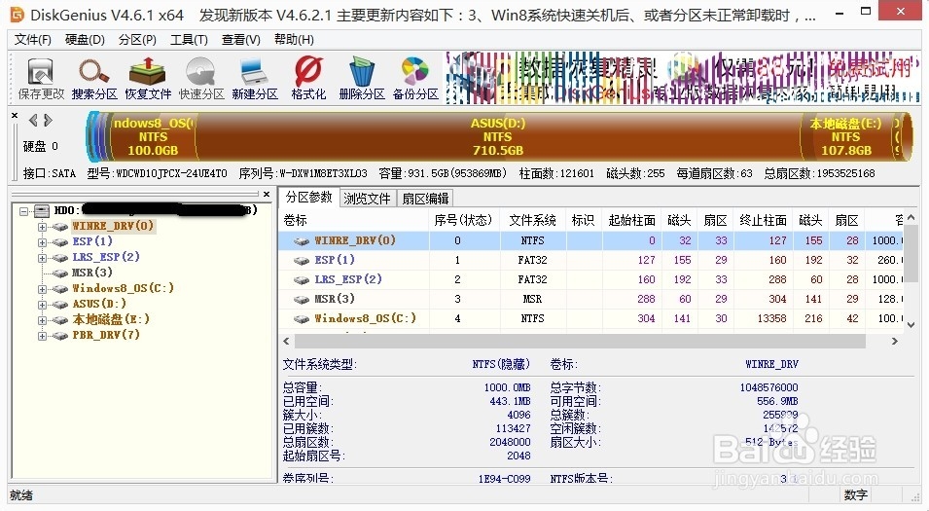Click the drive icon next to 本地磁盘(E:) in tree
Image resolution: width=929 pixels, height=511 pixels.
point(60,320)
